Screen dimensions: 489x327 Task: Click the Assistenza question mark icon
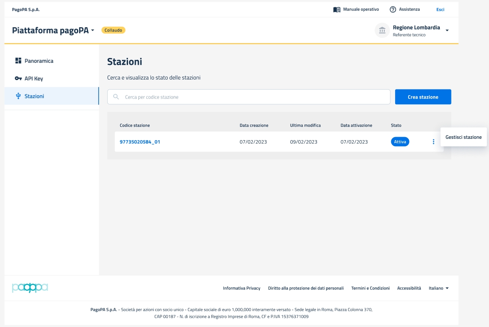click(393, 10)
